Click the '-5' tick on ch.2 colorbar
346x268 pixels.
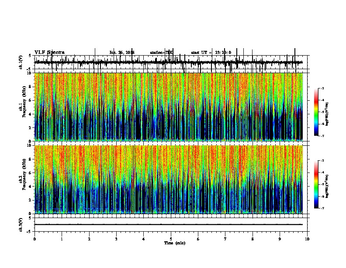point(322,184)
